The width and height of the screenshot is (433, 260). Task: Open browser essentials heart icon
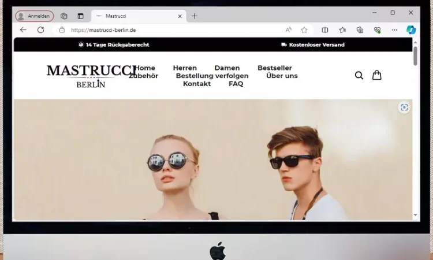tap(377, 30)
